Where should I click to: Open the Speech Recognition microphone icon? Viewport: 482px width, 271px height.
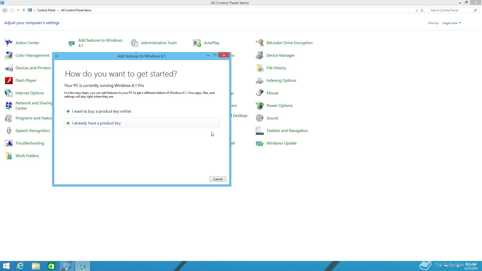9,131
